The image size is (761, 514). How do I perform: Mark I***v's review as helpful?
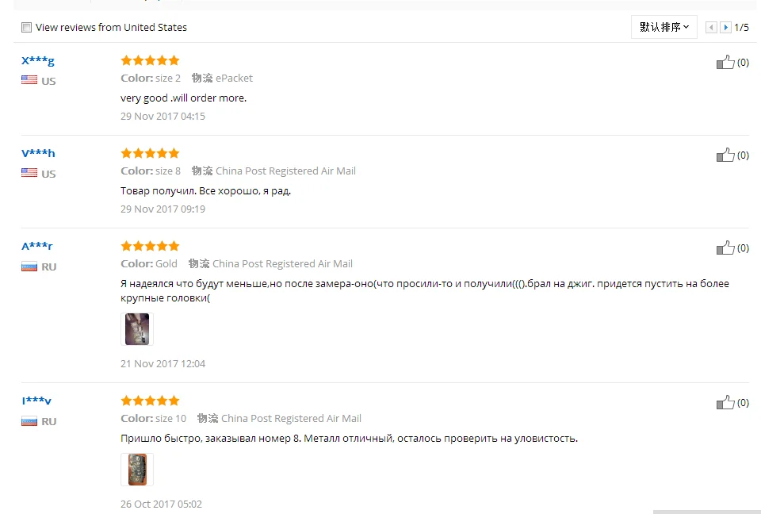tap(725, 403)
